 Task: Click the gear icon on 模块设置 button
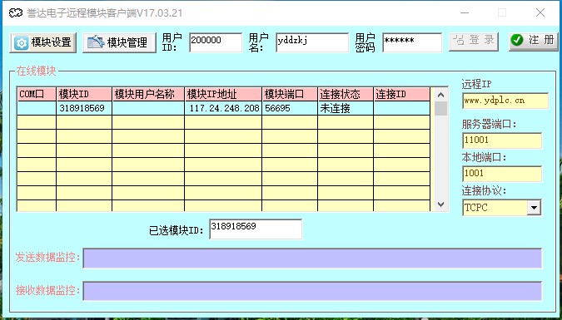tap(21, 43)
